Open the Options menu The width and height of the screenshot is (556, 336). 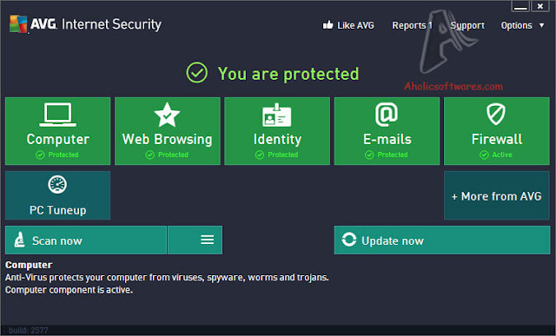coord(516,25)
